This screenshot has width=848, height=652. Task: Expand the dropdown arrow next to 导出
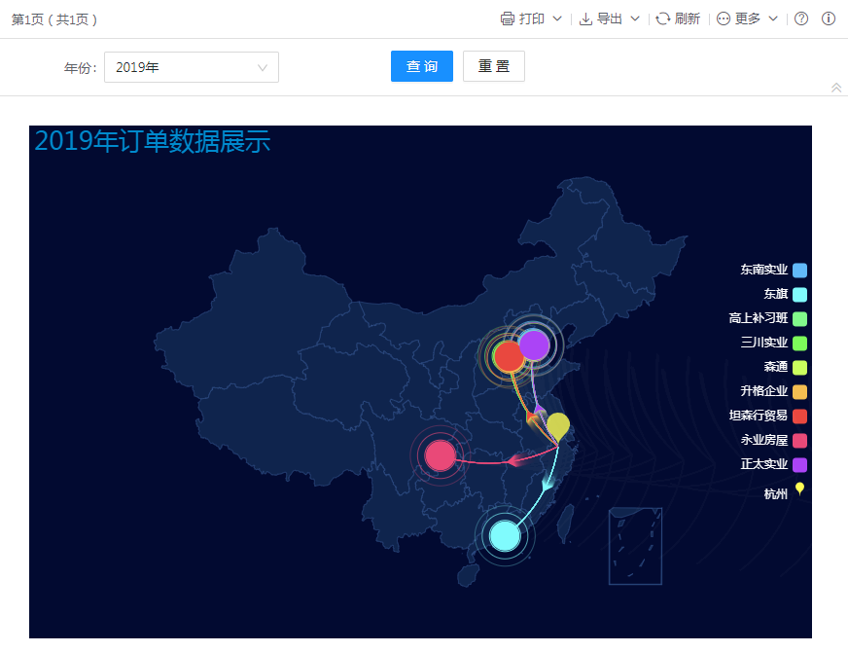click(635, 18)
